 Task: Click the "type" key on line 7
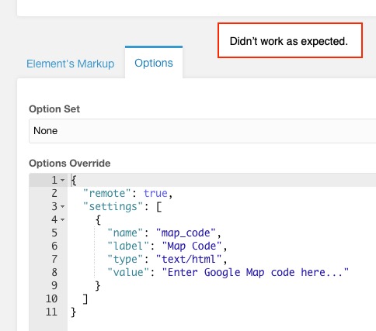(x=125, y=260)
